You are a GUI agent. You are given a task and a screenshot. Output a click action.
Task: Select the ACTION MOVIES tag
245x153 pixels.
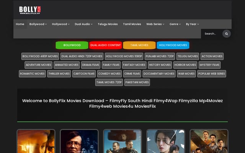click(x=212, y=56)
